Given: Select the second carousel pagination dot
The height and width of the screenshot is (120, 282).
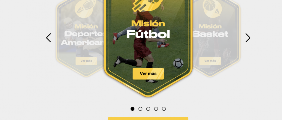Looking at the screenshot, I should click(x=140, y=109).
